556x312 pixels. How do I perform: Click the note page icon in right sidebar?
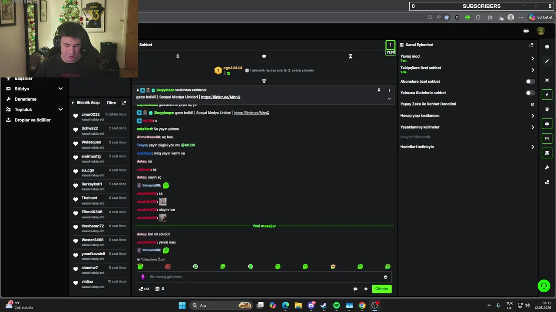pyautogui.click(x=547, y=109)
